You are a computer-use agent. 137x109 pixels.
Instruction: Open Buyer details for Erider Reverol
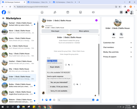(x=55, y=67)
